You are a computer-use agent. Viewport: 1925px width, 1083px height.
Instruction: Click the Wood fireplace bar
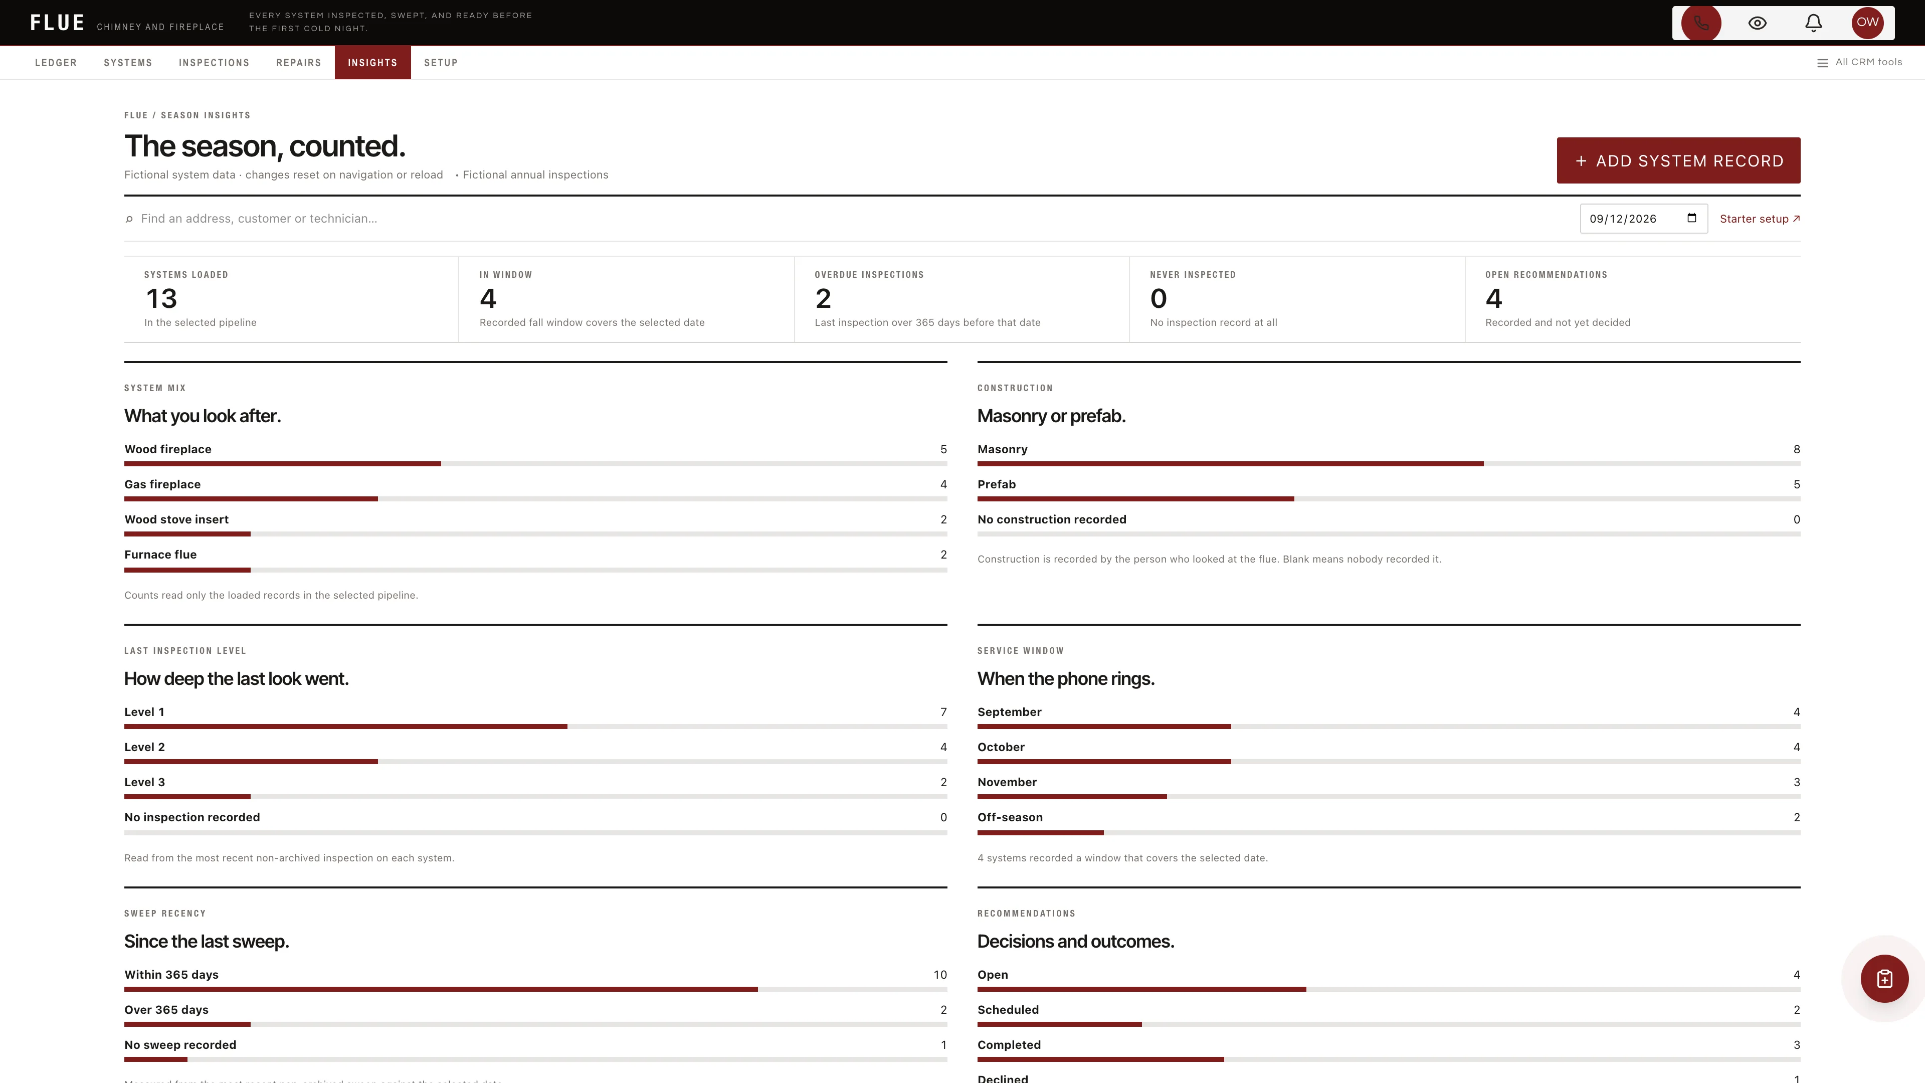[536, 464]
